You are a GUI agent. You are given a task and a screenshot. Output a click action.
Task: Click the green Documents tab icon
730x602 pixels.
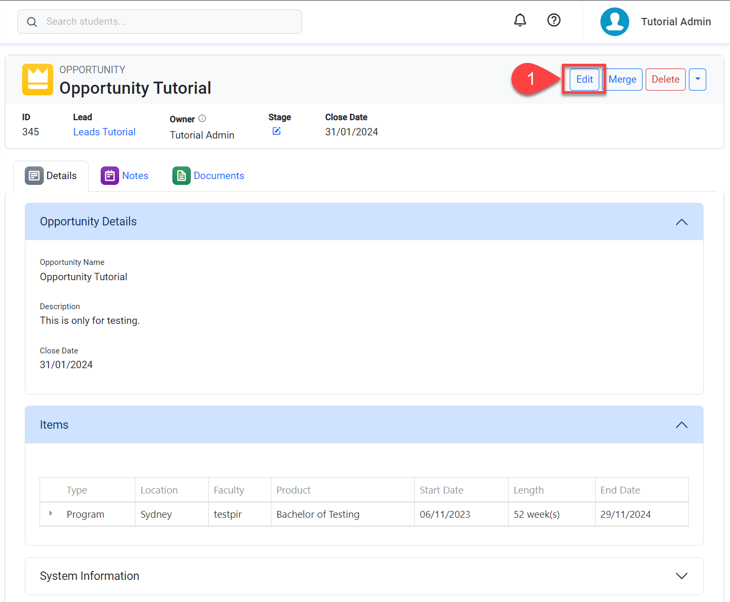tap(181, 176)
